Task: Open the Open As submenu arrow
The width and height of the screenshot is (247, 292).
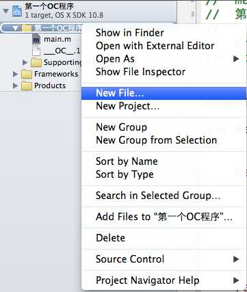Action: (x=236, y=59)
